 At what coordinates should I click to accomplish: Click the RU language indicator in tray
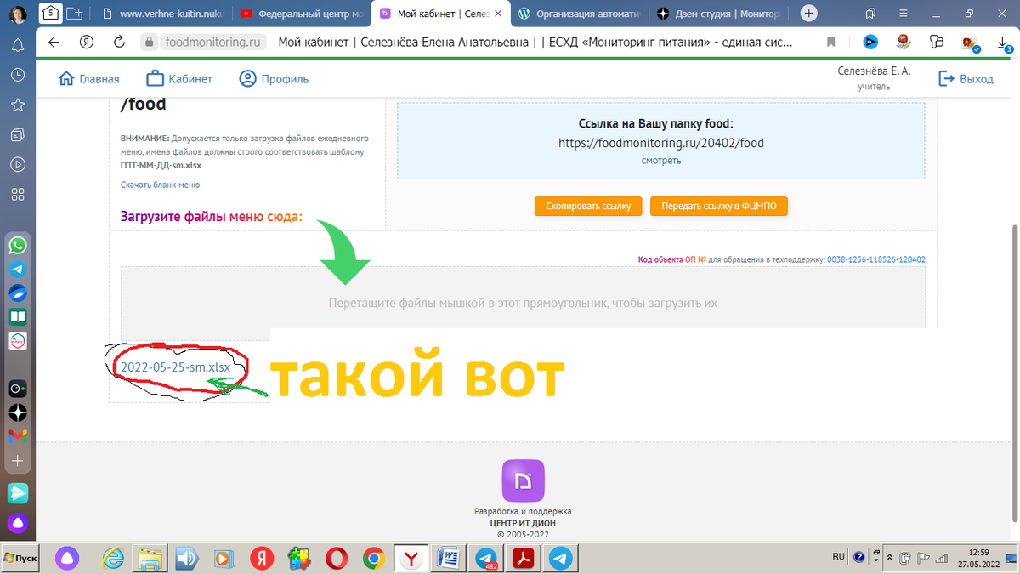coord(839,557)
